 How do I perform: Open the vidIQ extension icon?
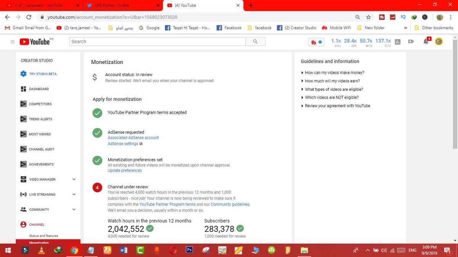[x=403, y=17]
